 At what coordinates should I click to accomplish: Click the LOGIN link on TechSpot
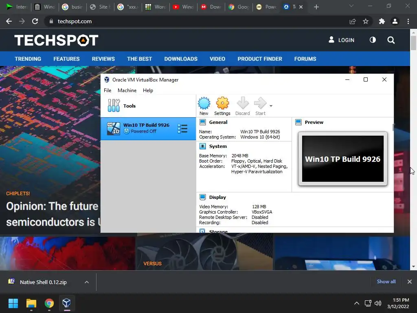coord(342,40)
